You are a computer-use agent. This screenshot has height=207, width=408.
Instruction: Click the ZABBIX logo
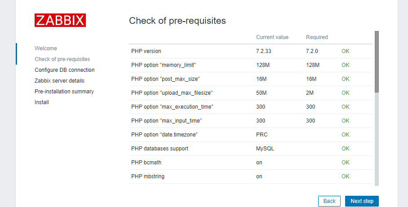60,20
